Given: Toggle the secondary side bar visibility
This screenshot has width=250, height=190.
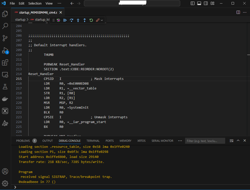Looking at the screenshot, I should point(206,3).
